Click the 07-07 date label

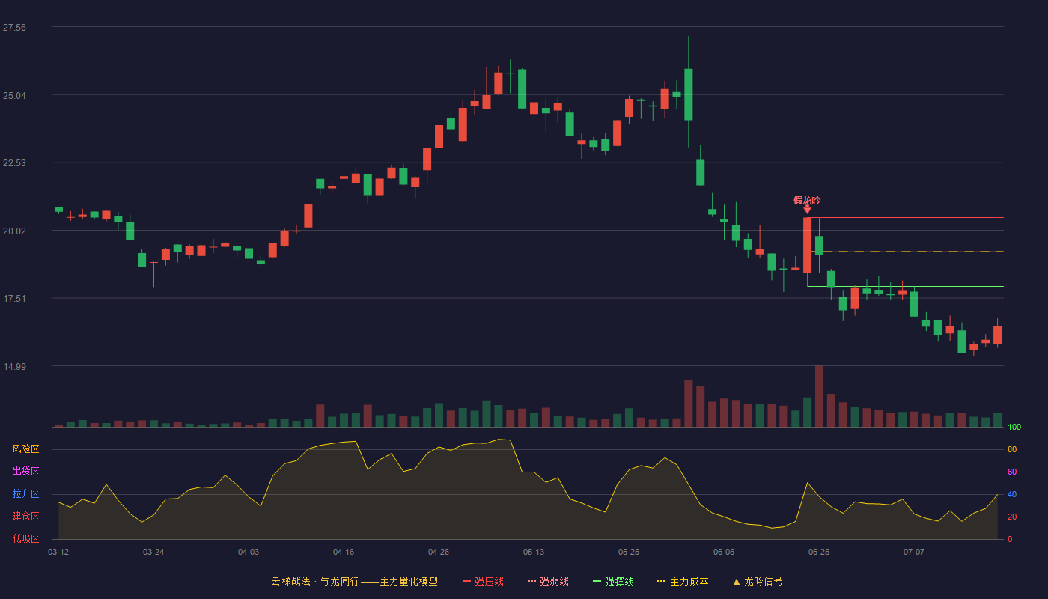[x=914, y=552]
